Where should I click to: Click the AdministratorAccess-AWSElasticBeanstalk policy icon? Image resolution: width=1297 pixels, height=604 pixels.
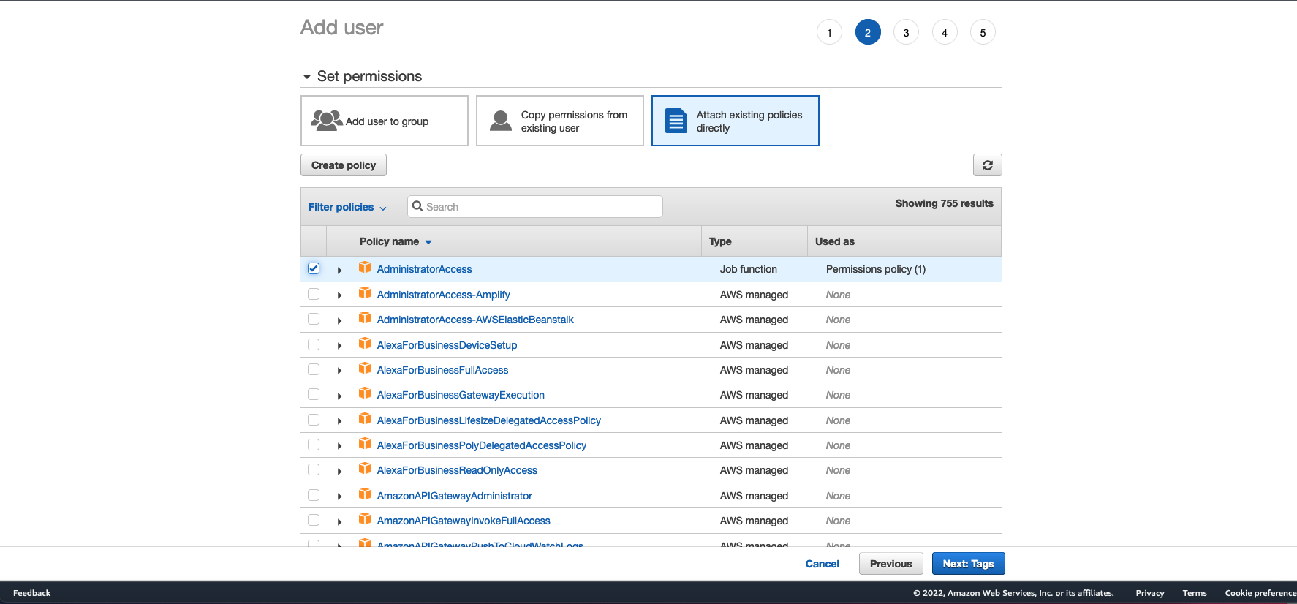click(365, 318)
